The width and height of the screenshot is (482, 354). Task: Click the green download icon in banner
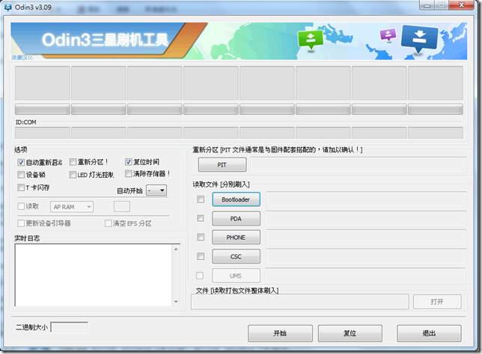311,40
